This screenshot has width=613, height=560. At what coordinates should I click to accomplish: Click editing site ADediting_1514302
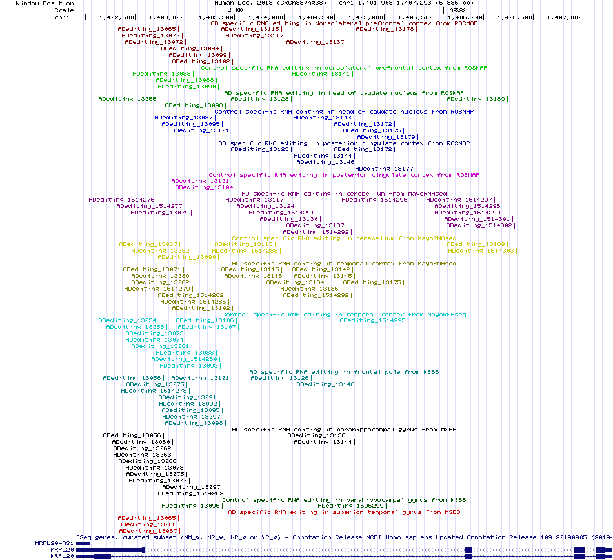(x=481, y=226)
